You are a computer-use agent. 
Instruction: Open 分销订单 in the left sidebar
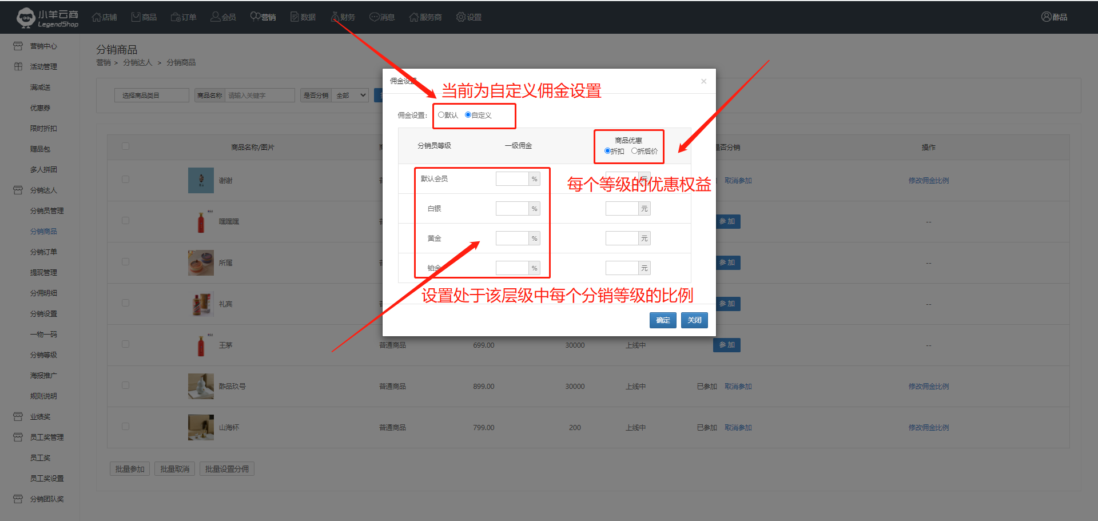coord(43,252)
